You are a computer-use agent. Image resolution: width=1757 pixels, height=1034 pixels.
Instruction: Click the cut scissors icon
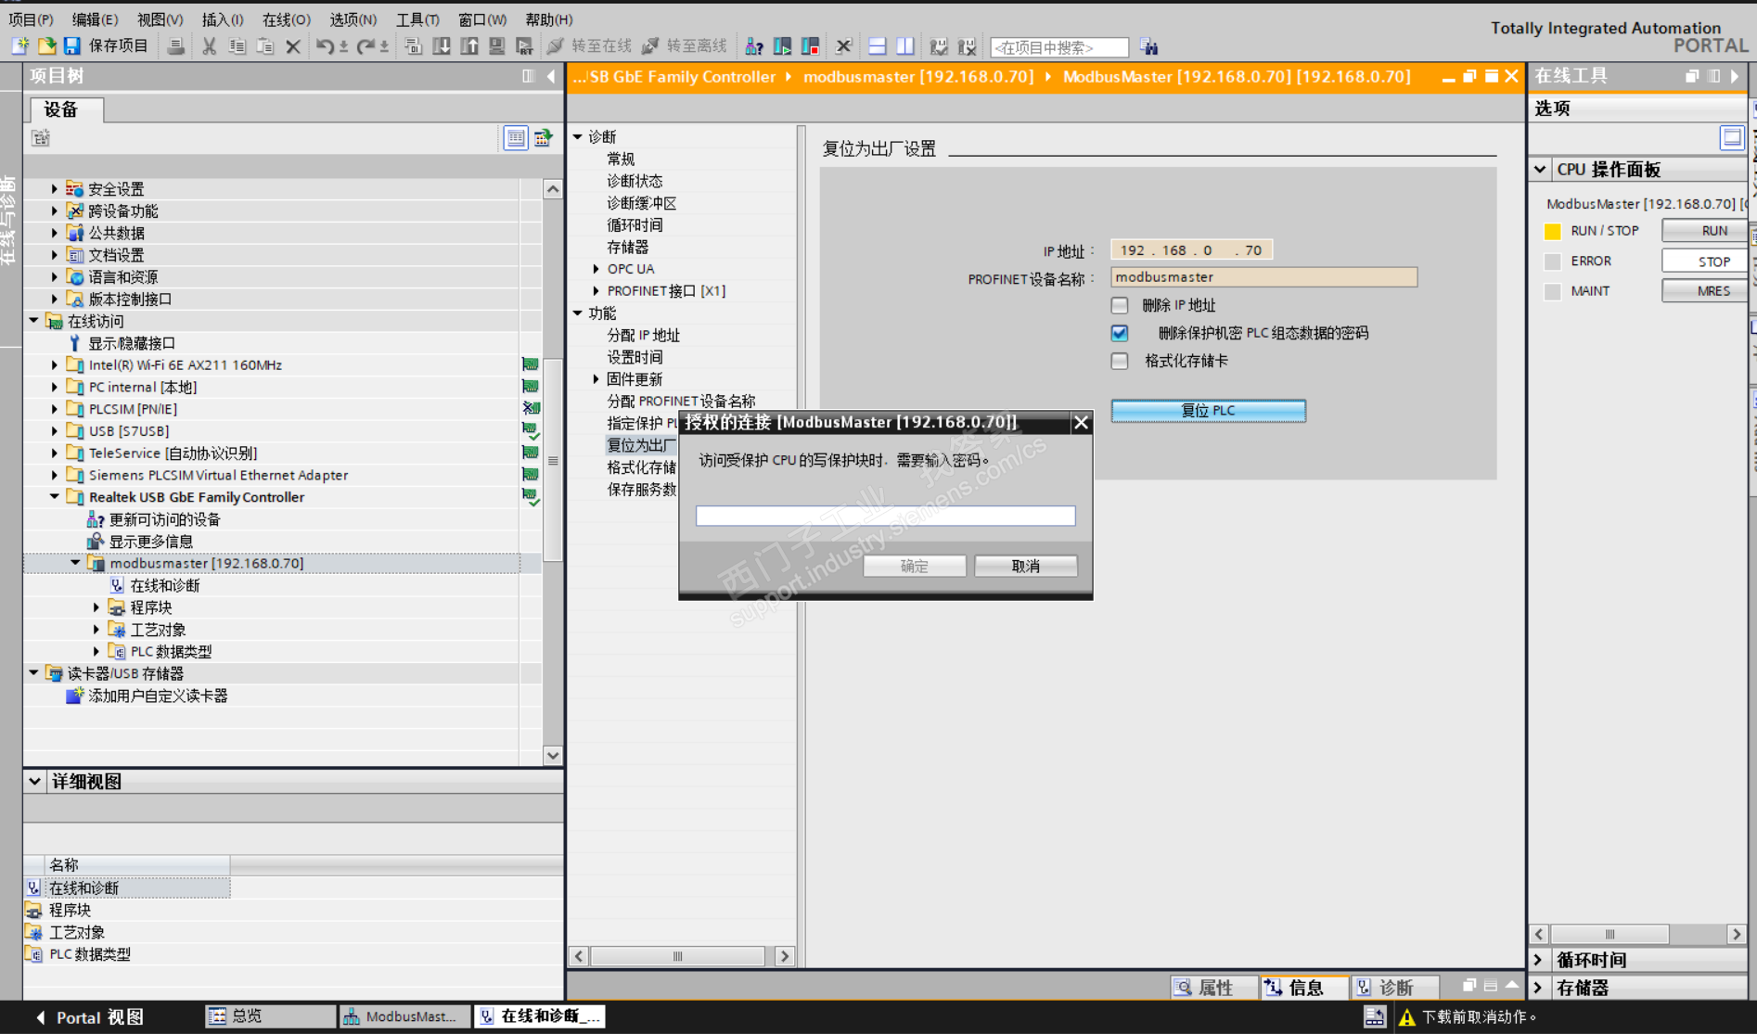pos(210,46)
